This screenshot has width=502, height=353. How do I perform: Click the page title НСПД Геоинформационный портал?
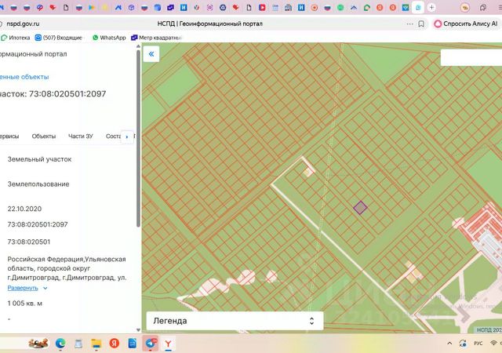[x=209, y=24]
